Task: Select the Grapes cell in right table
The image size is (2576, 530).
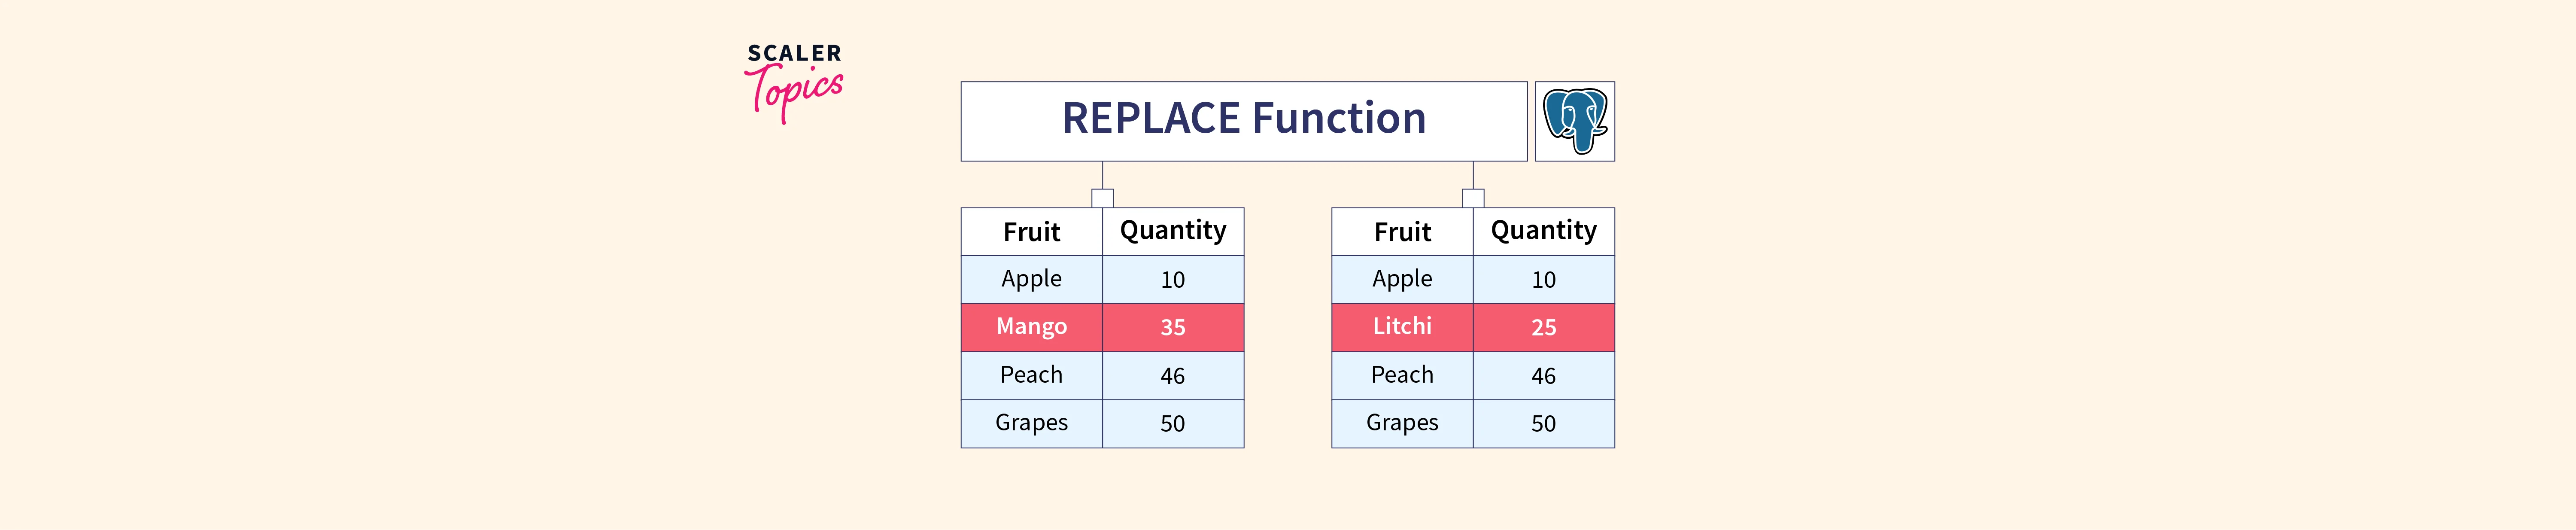Action: 1402,423
